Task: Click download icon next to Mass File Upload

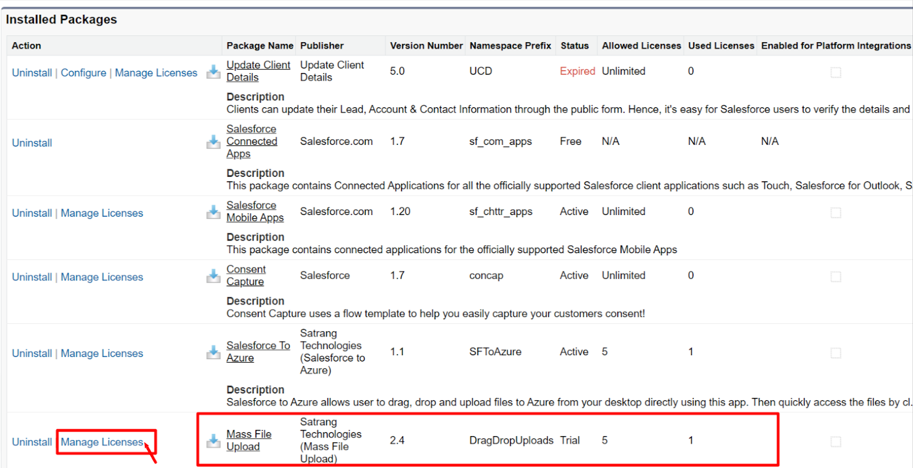Action: click(213, 441)
